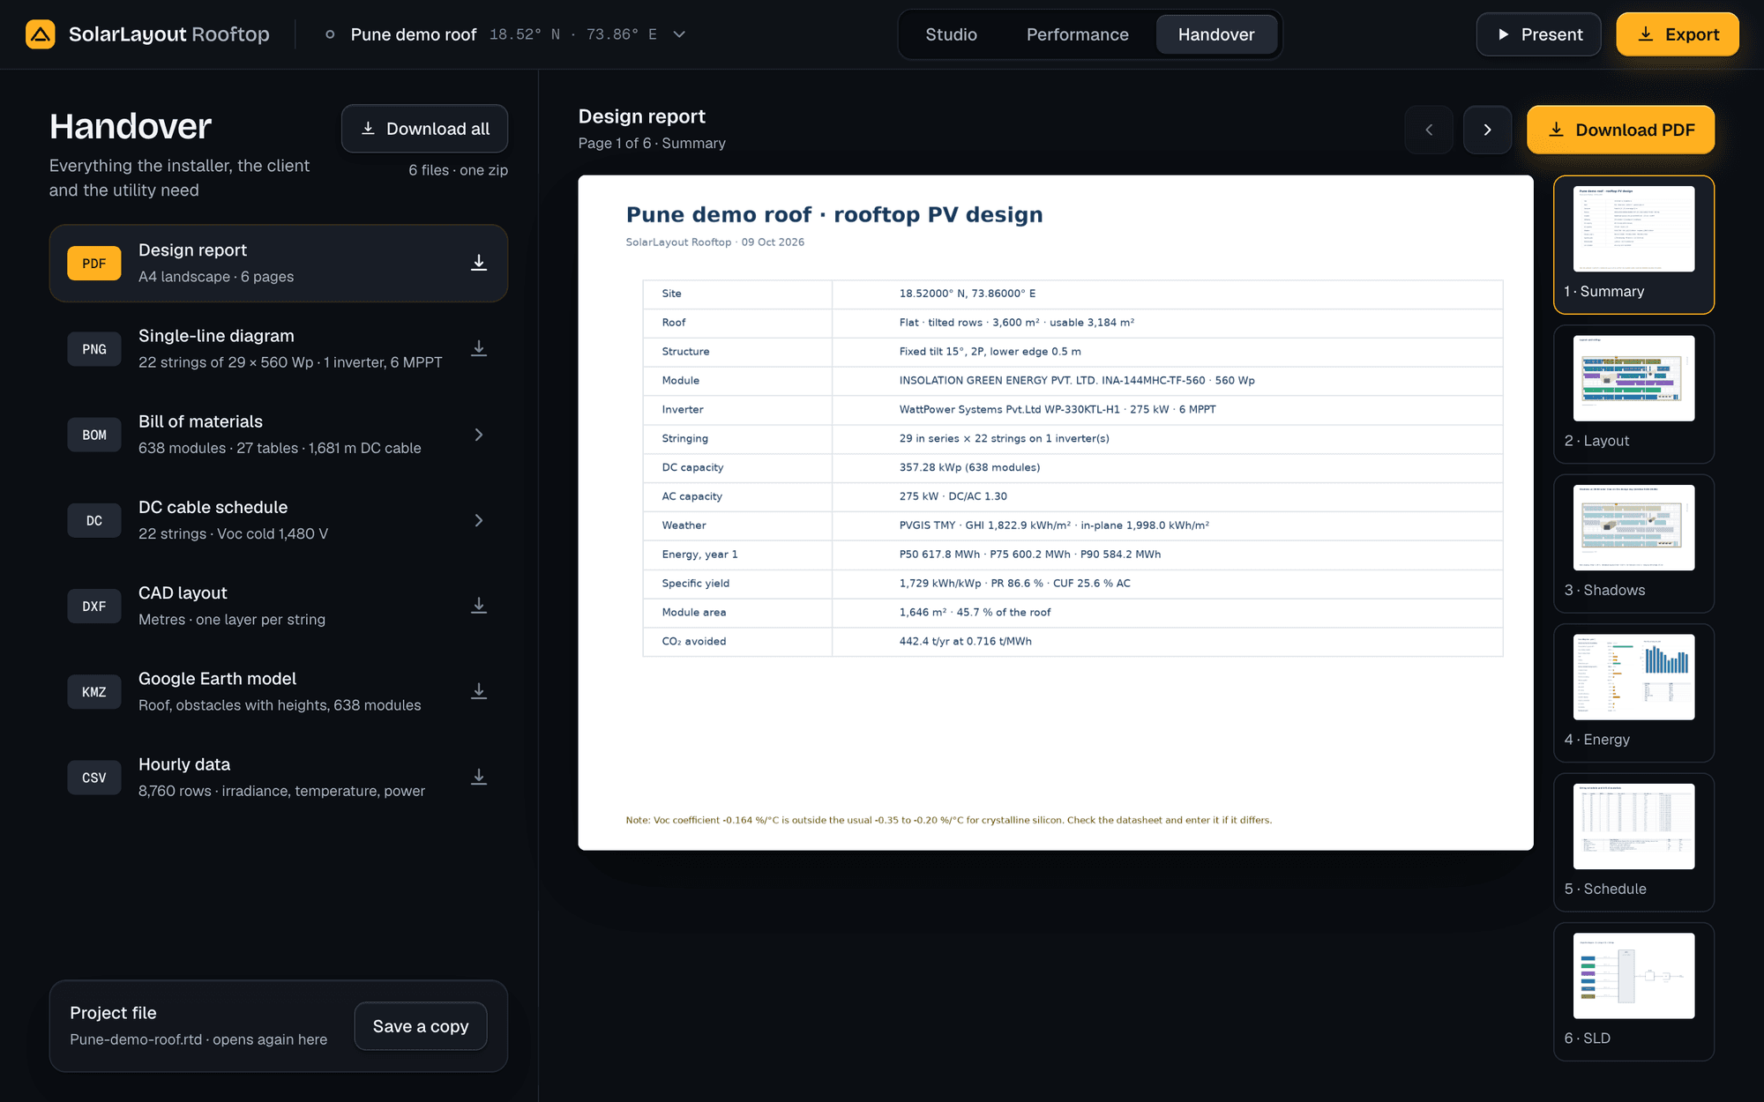The image size is (1764, 1102).
Task: Click the 'CO₂ avoided' row label
Action: [x=694, y=641]
